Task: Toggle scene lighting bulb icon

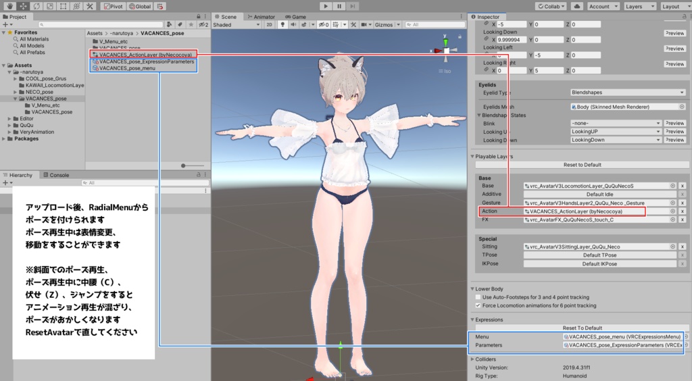Action: tap(282, 25)
